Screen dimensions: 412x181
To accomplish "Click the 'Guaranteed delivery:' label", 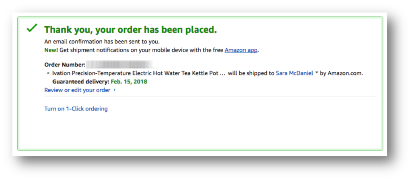I will click(80, 81).
